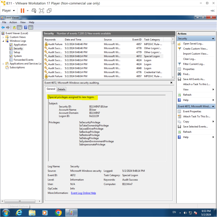Click Event Properties action
Image resolution: width=217 pixels, height=217 pixels.
pos(192,111)
